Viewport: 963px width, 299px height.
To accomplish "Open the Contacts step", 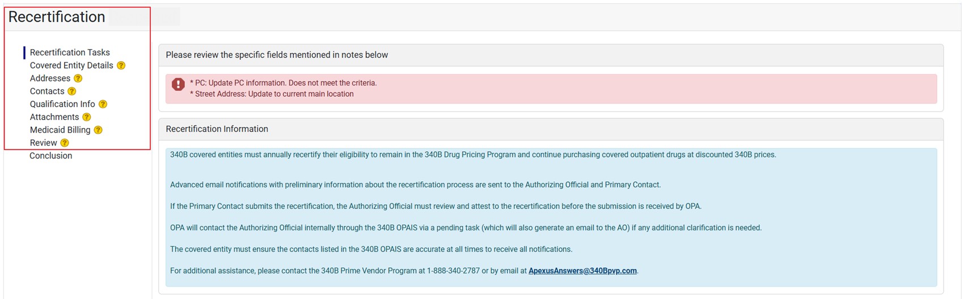I will coord(47,91).
